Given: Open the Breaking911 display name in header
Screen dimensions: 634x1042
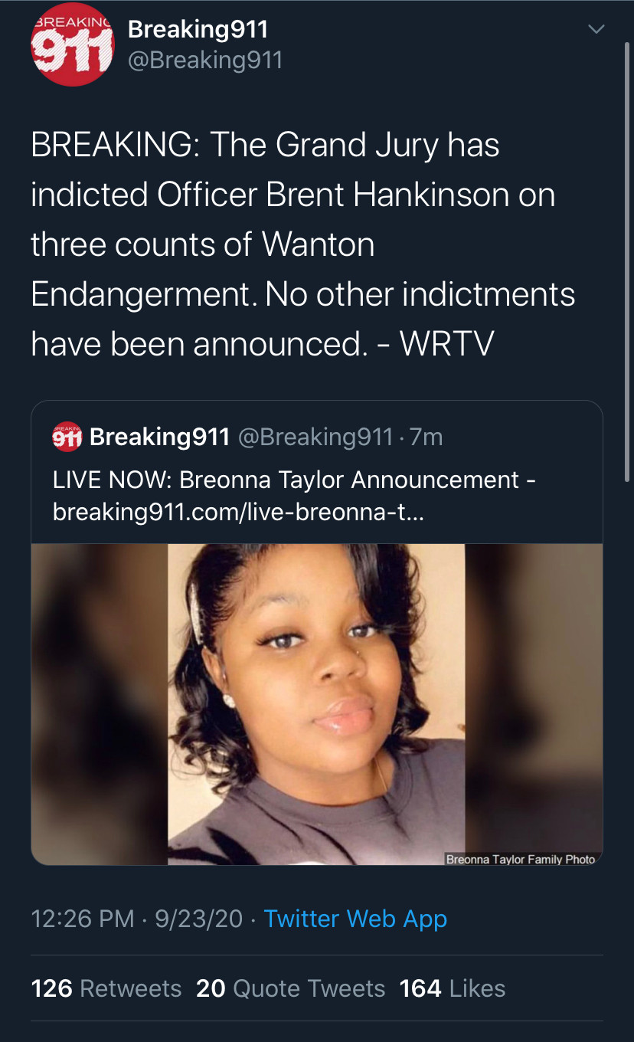Looking at the screenshot, I should [x=198, y=29].
